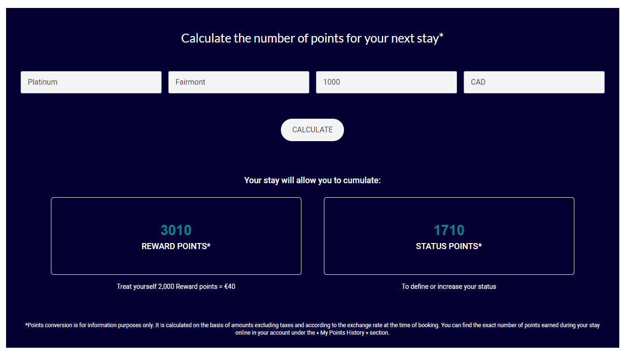
Task: Click the "Calculate the number of points" heading
Action: (x=312, y=38)
